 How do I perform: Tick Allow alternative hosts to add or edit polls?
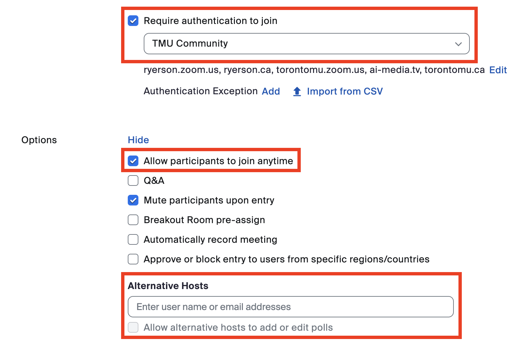pos(133,328)
